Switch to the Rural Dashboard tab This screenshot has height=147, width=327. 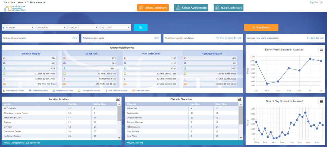(x=228, y=8)
